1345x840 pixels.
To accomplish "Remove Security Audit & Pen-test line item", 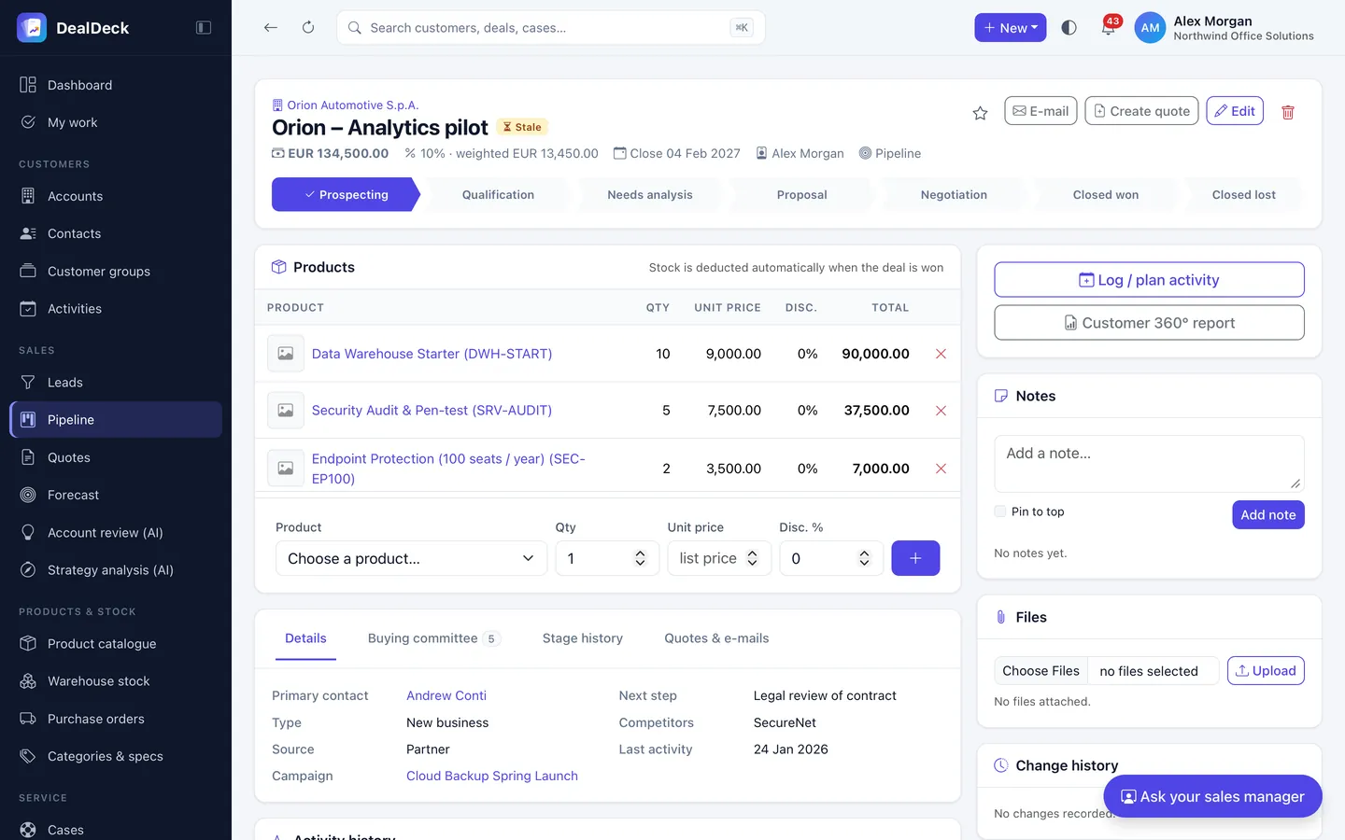I will pos(941,411).
